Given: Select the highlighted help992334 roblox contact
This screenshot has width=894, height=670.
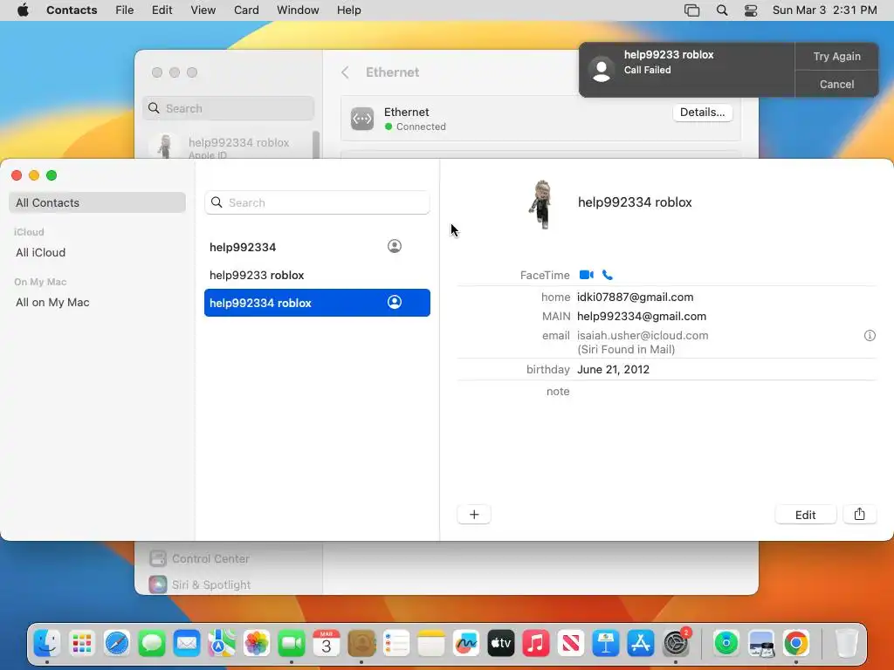Looking at the screenshot, I should coord(317,303).
